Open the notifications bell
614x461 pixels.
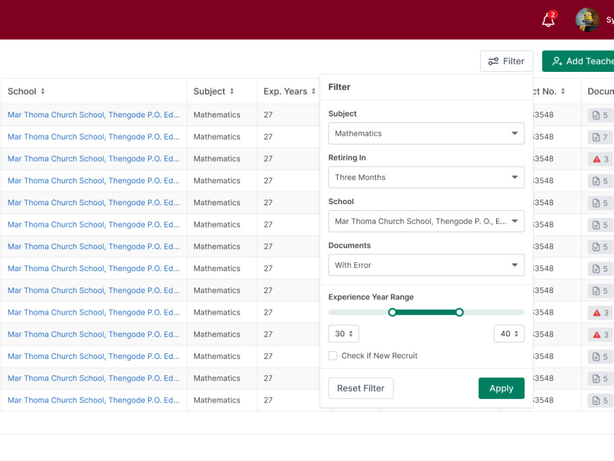(x=548, y=20)
